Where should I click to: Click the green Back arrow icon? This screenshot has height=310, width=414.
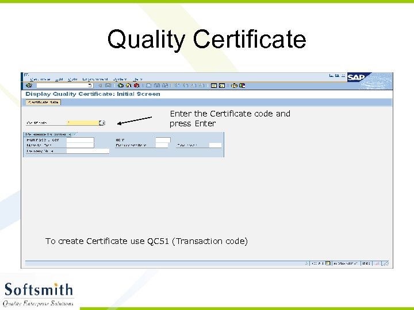[x=121, y=86]
